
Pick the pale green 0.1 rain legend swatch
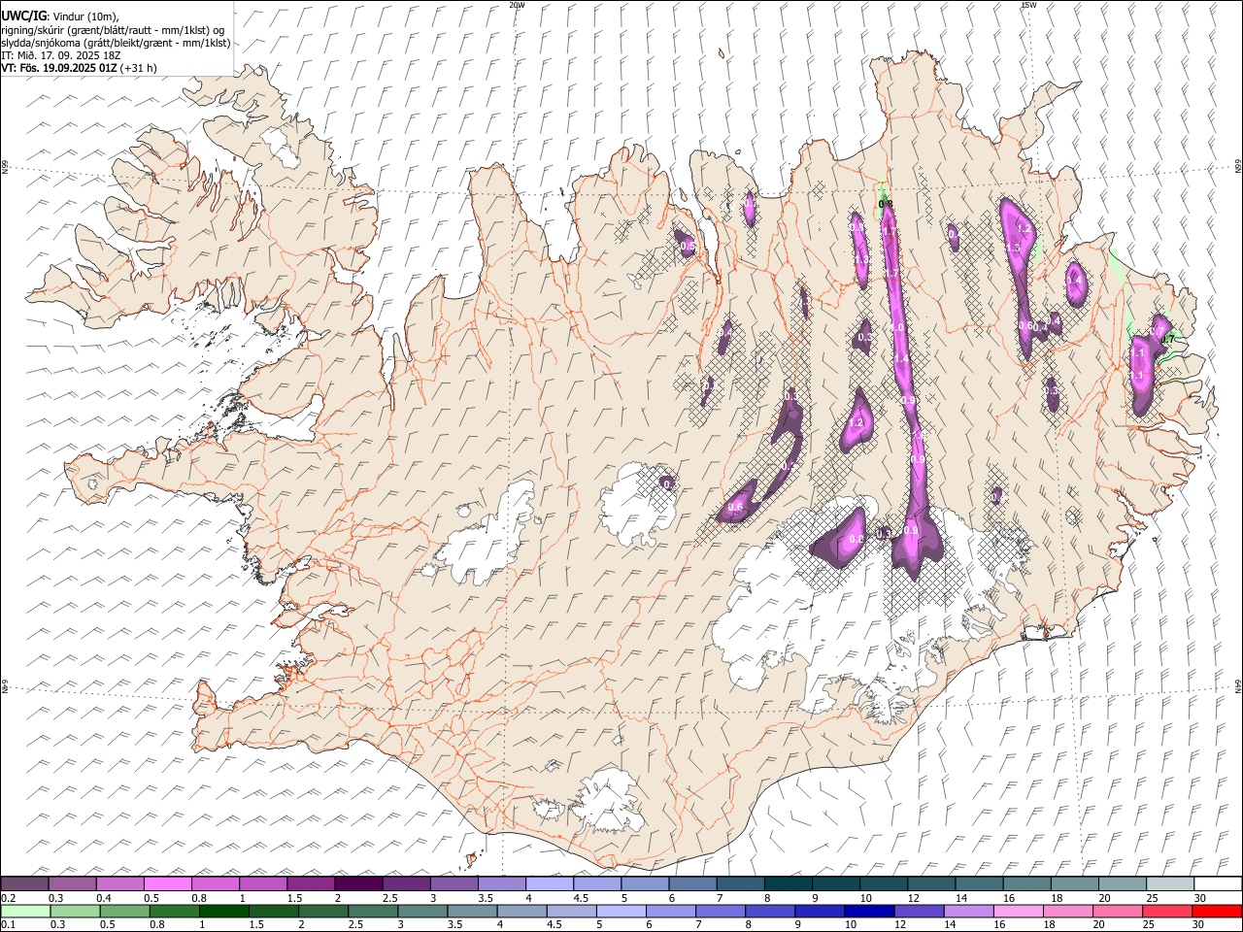(25, 911)
